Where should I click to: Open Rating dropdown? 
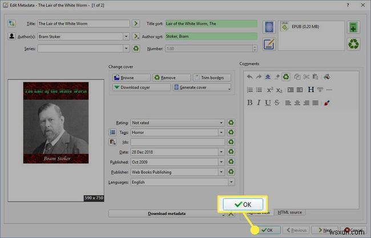pos(221,123)
